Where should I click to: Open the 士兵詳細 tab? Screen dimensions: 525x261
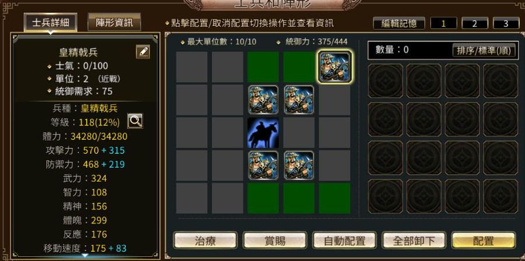point(51,23)
